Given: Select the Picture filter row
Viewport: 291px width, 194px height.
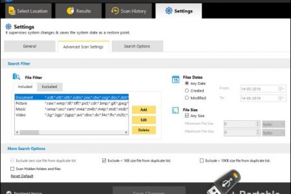Looking at the screenshot, I should pos(72,103).
